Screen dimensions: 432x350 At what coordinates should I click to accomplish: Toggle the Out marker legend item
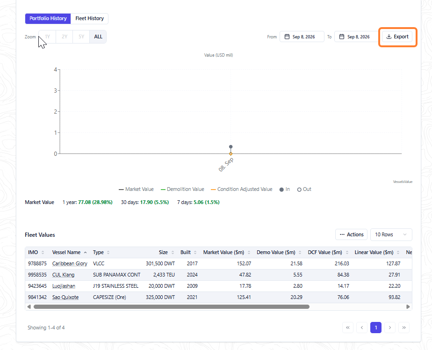pos(304,189)
